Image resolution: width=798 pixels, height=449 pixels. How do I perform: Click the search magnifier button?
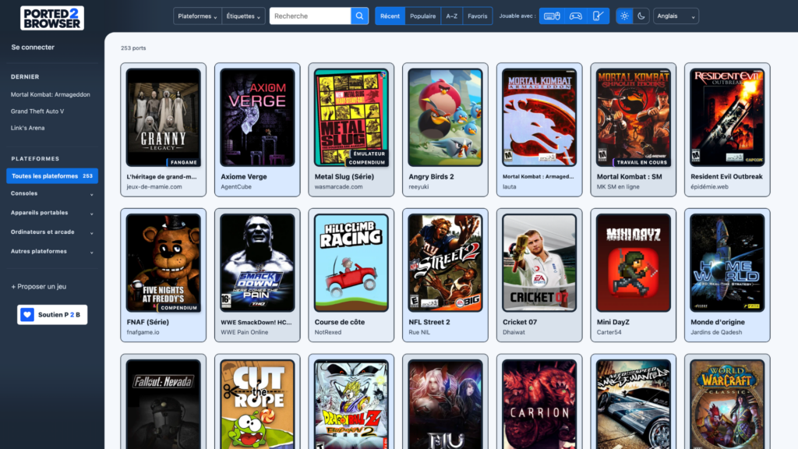coord(359,16)
